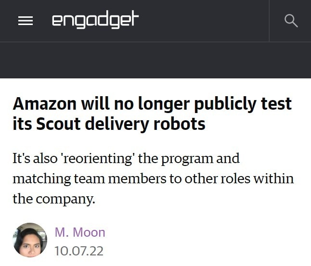
Task: Select the 10.07.22 publication date
Action: (79, 251)
